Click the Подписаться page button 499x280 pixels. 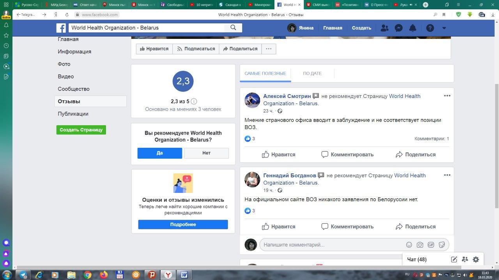pyautogui.click(x=196, y=49)
